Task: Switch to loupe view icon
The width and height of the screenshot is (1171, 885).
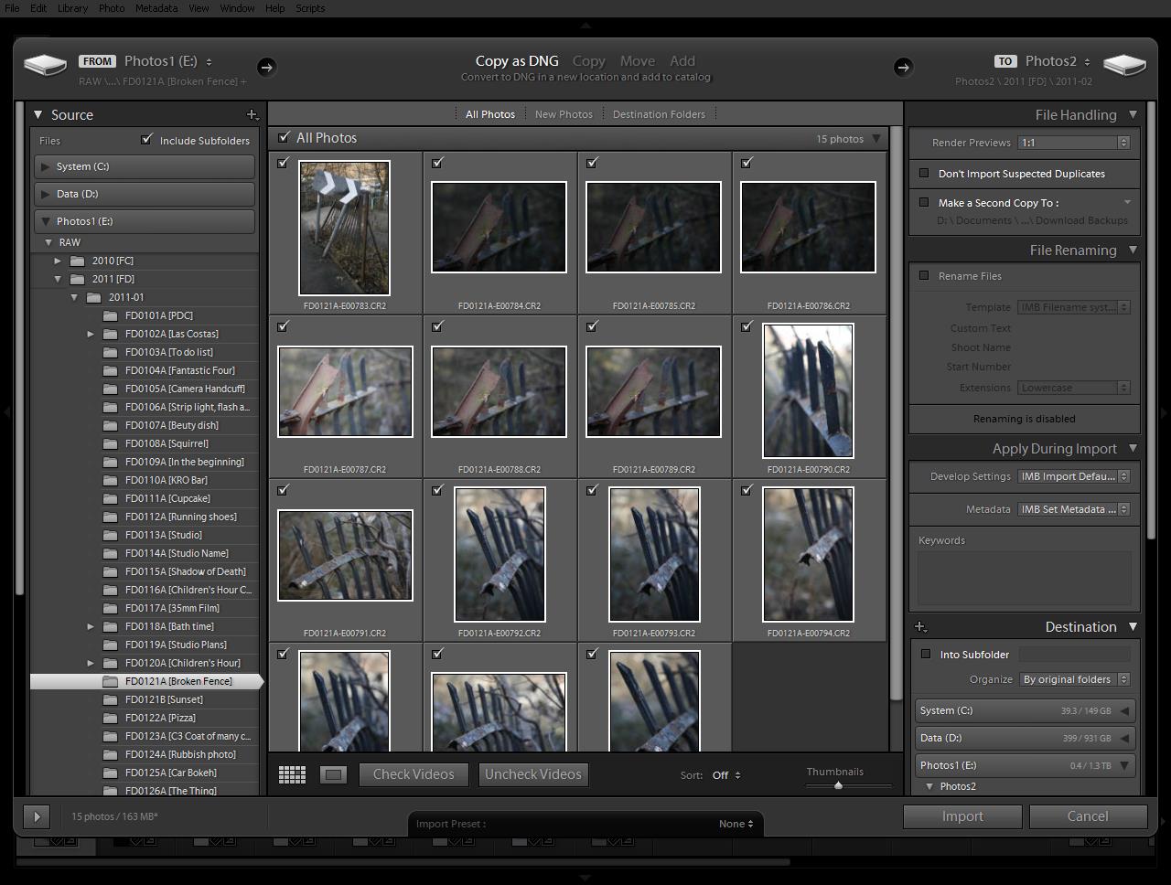Action: [x=333, y=775]
